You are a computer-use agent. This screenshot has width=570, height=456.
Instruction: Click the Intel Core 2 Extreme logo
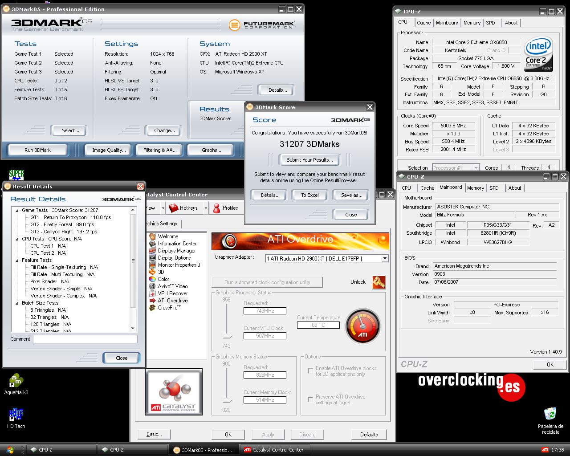point(538,54)
